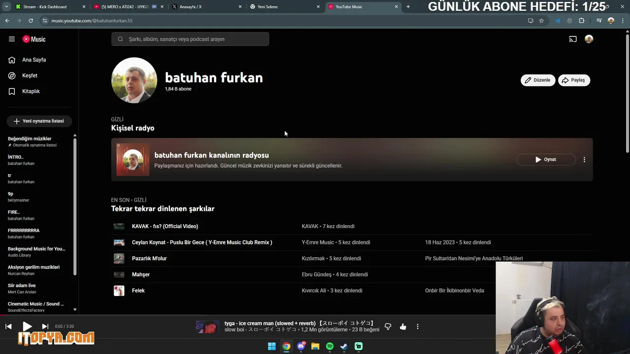630x354 pixels.
Task: Skip to the next track
Action: click(45, 326)
